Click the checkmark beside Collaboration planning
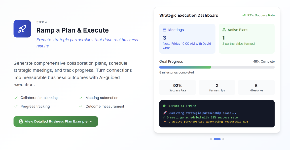The height and width of the screenshot is (150, 290). 16,98
